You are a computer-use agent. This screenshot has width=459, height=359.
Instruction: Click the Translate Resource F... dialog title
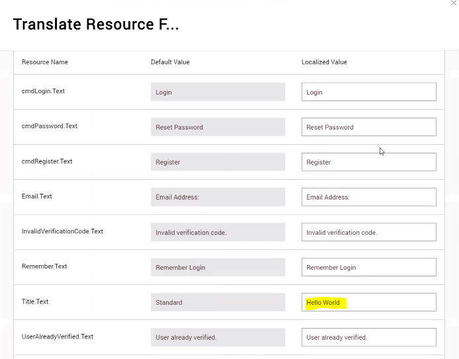click(x=96, y=24)
